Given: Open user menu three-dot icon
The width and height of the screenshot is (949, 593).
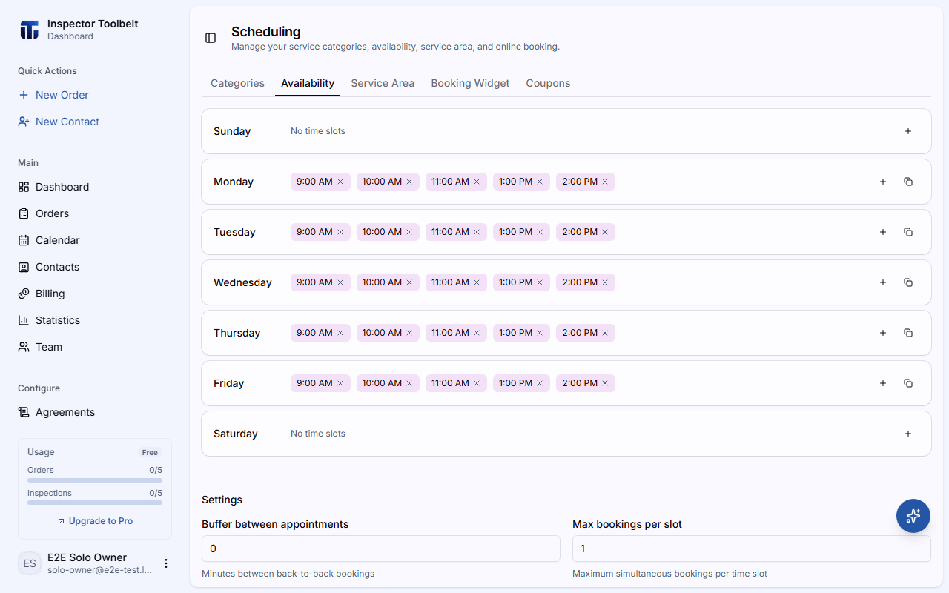Looking at the screenshot, I should click(166, 563).
